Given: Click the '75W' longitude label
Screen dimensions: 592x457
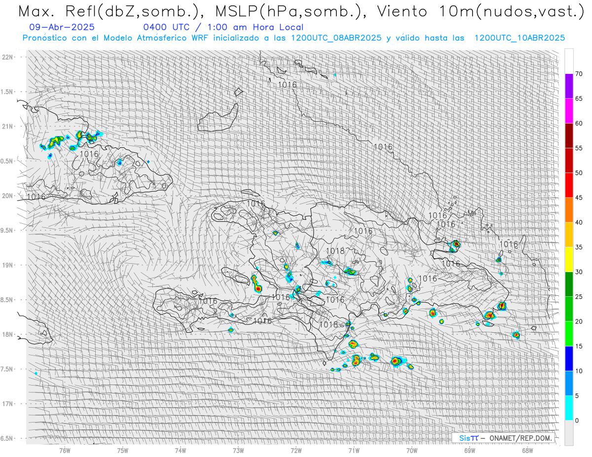Looking at the screenshot, I should (122, 450).
